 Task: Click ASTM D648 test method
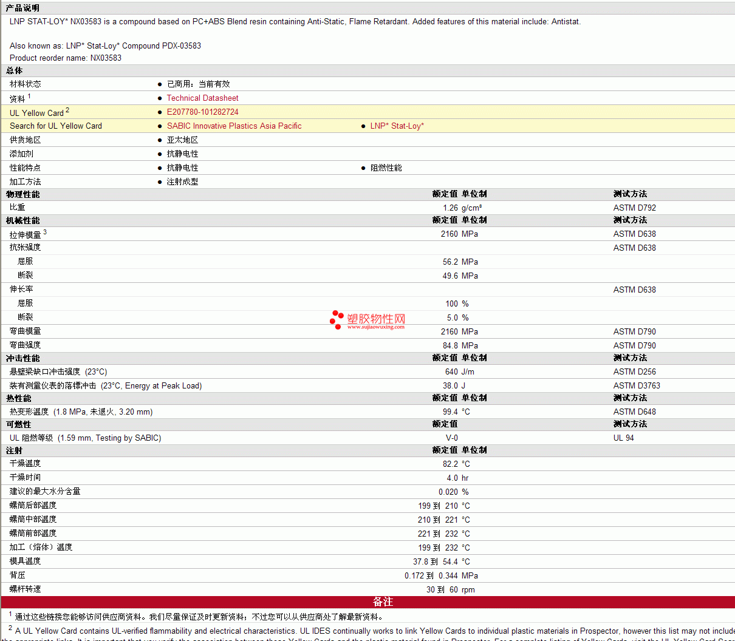click(x=634, y=412)
